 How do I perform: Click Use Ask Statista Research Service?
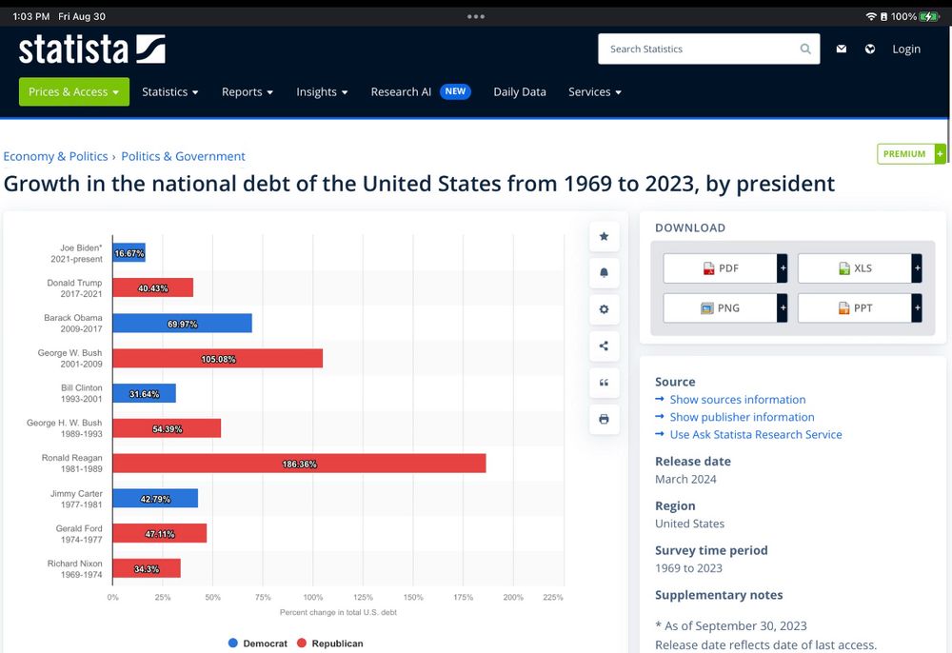(x=756, y=434)
